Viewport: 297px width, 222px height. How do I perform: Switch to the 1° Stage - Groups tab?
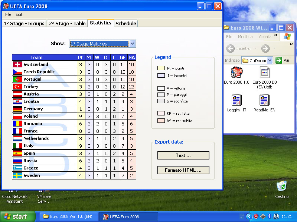click(x=24, y=23)
